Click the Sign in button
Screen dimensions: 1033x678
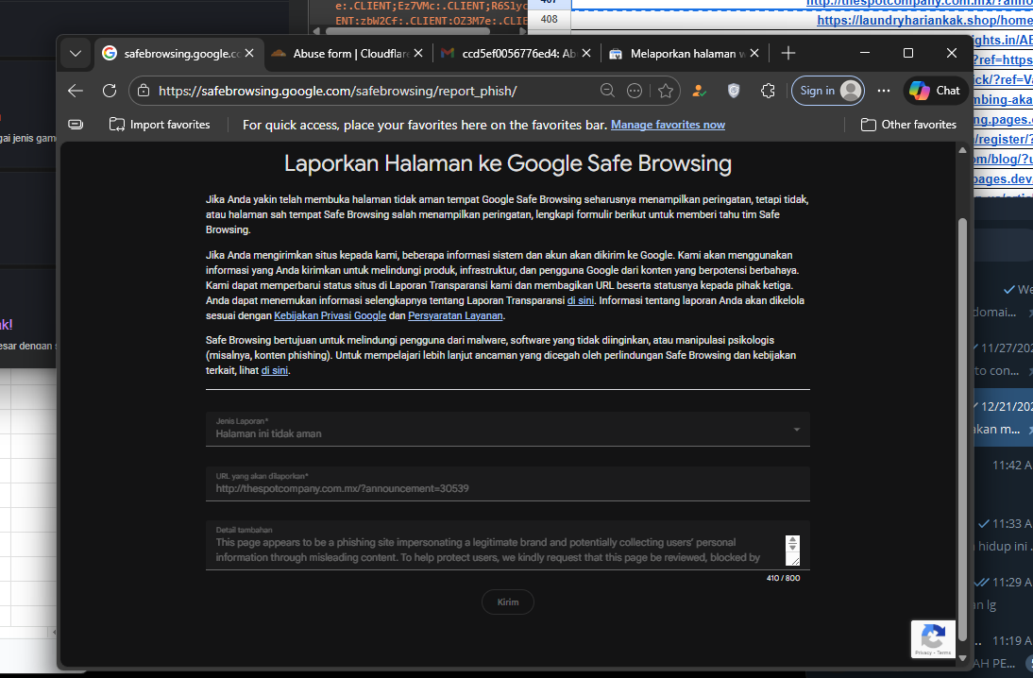pyautogui.click(x=828, y=91)
